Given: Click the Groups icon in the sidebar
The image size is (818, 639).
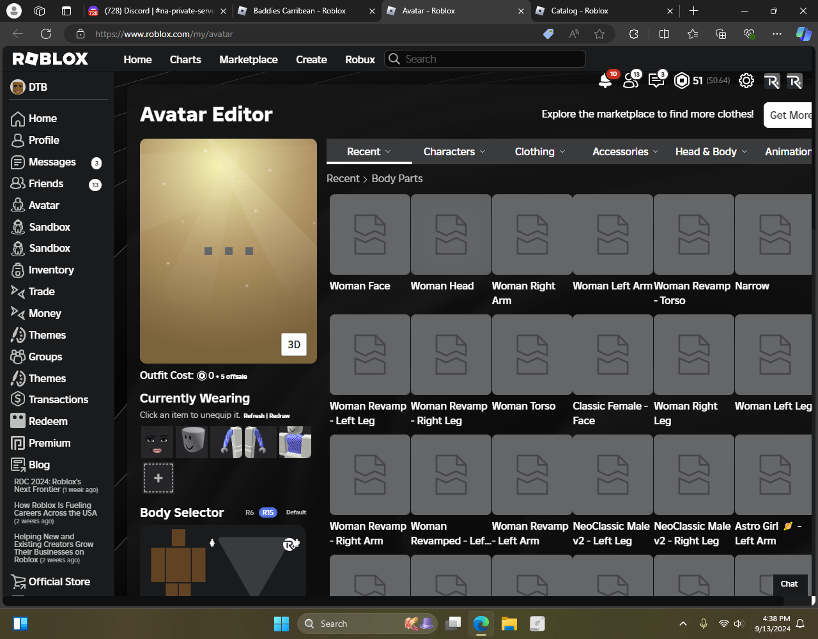Looking at the screenshot, I should [x=18, y=357].
